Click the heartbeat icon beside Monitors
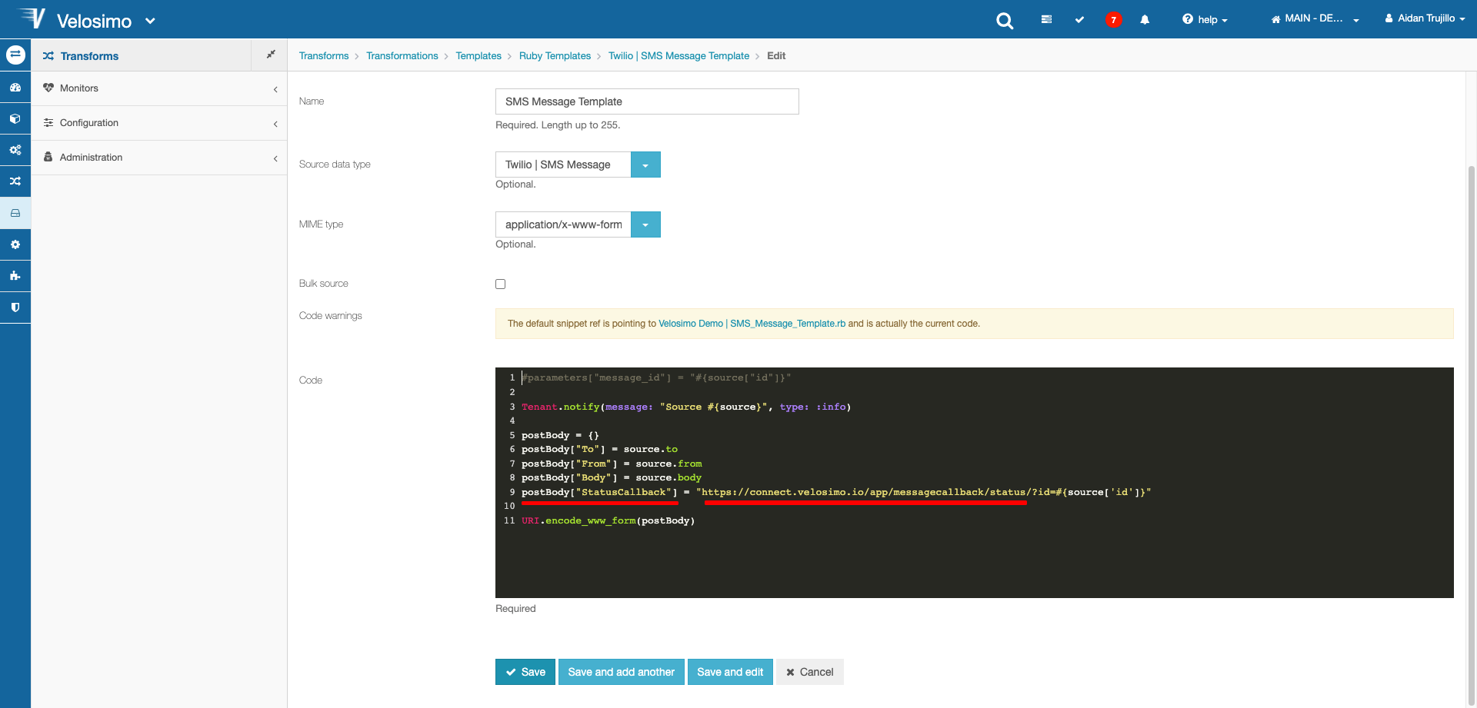1477x708 pixels. coord(48,88)
